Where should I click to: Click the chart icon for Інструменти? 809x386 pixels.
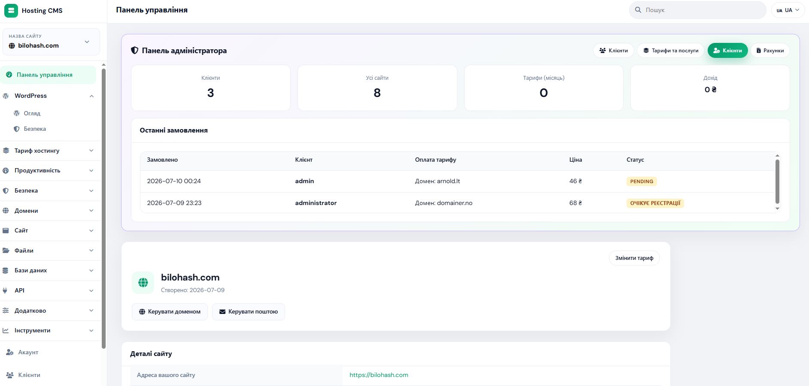click(x=6, y=330)
